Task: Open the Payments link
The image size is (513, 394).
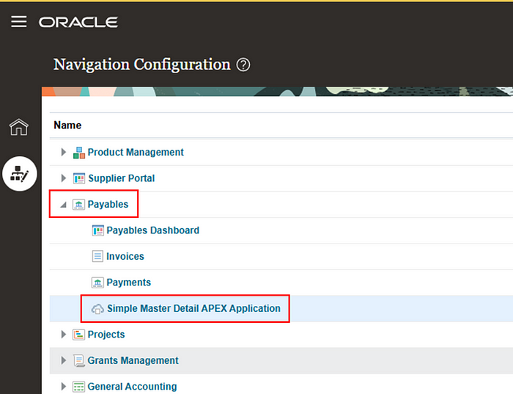Action: click(x=128, y=282)
